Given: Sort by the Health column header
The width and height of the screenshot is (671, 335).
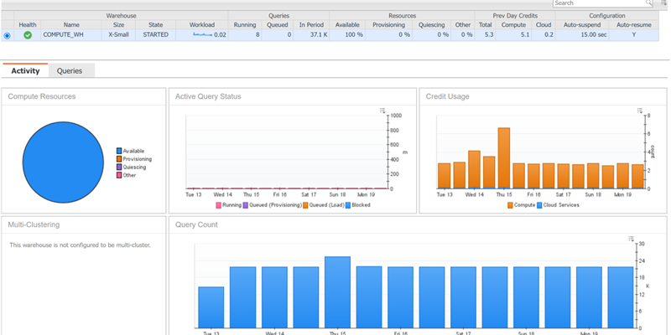Looking at the screenshot, I should coord(28,25).
